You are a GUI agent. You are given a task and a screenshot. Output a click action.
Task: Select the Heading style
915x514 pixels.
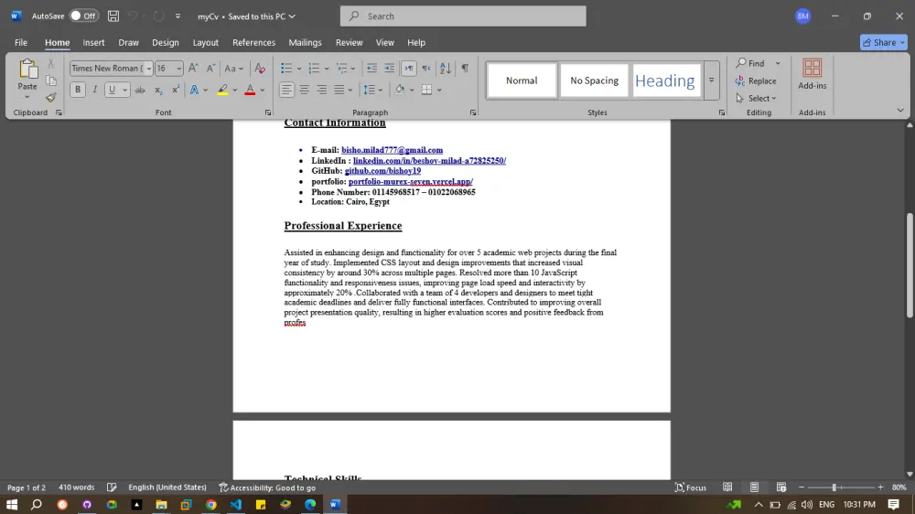[x=666, y=80]
